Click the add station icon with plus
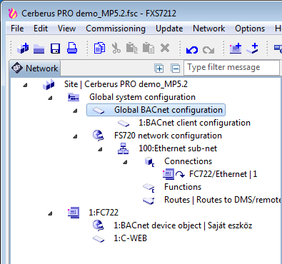 [236, 48]
